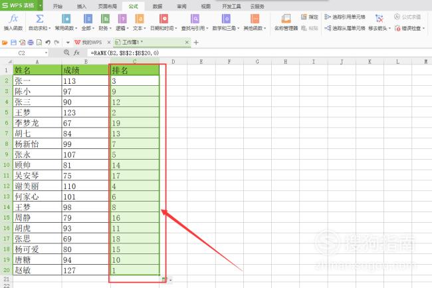Click the save disk icon

tap(13, 43)
